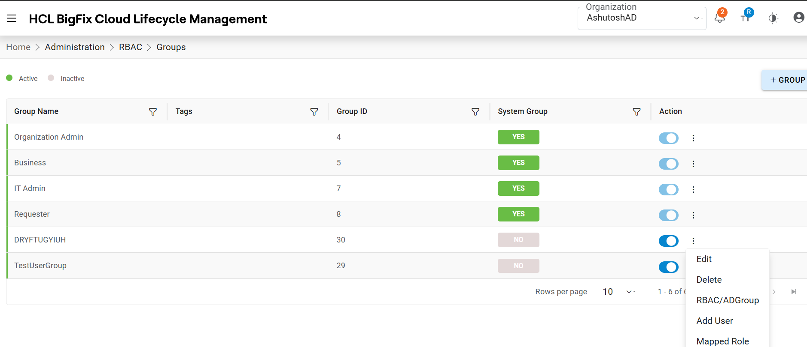Viewport: 807px width, 347px height.
Task: Go to the last page of results
Action: [793, 292]
